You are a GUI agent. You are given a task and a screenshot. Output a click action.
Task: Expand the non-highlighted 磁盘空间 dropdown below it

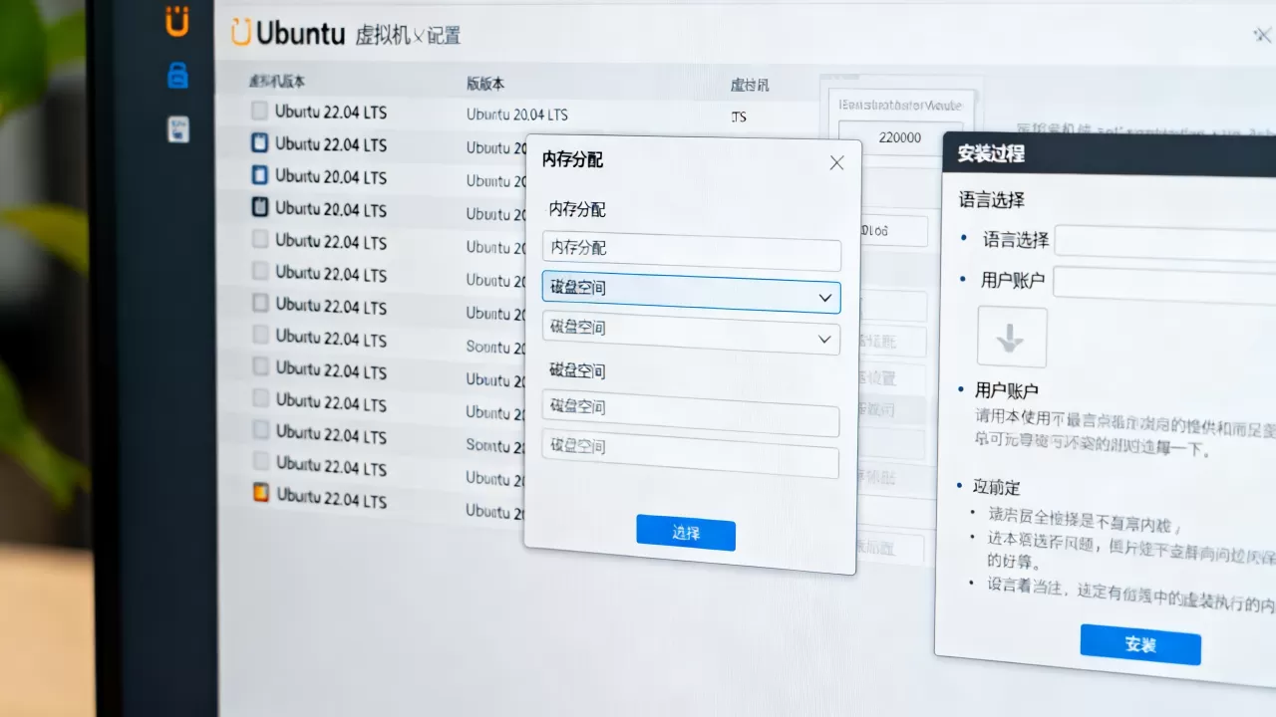[691, 333]
